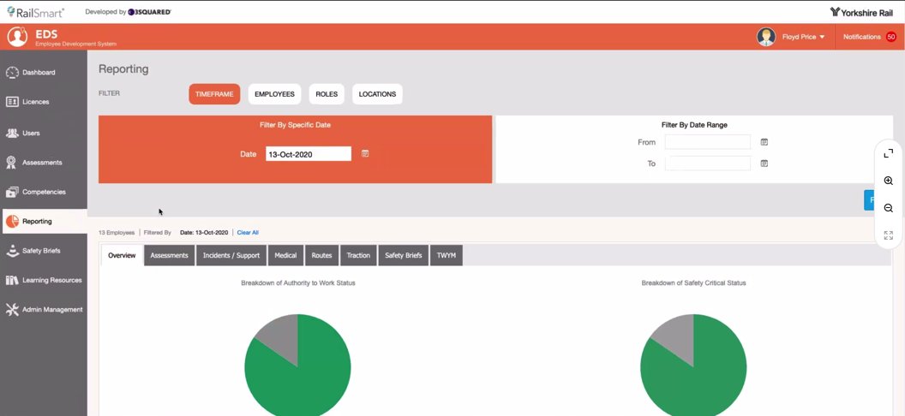The width and height of the screenshot is (905, 416).
Task: Select the LOCATIONS filter
Action: [x=377, y=94]
